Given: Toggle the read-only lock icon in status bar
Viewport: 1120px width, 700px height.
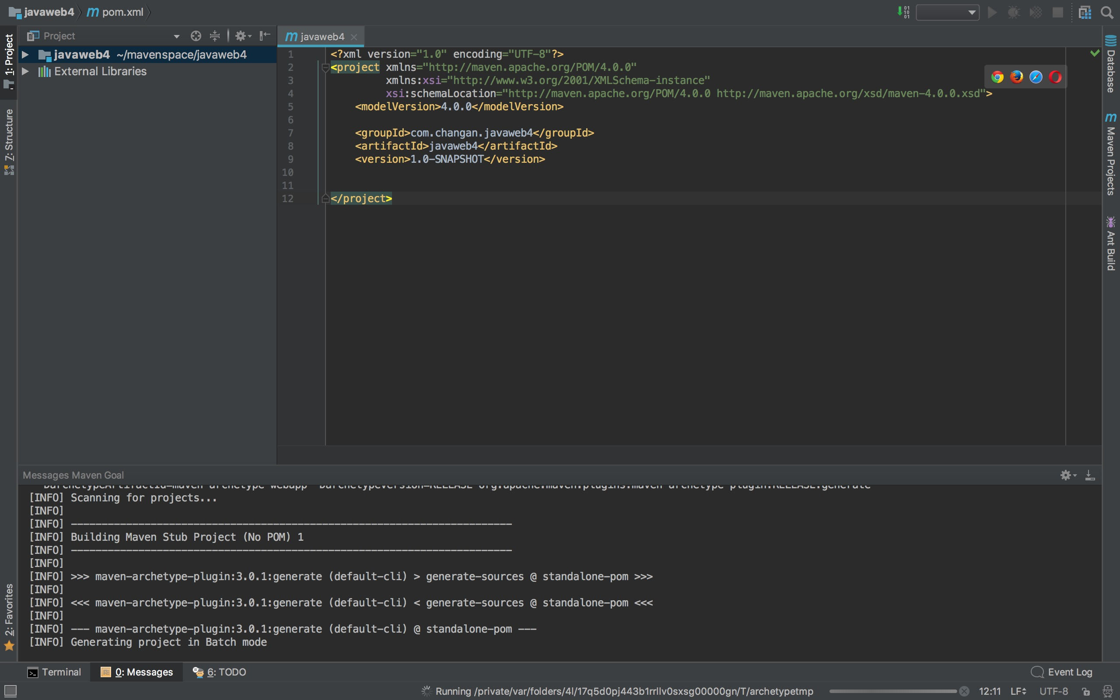Looking at the screenshot, I should (x=1086, y=691).
